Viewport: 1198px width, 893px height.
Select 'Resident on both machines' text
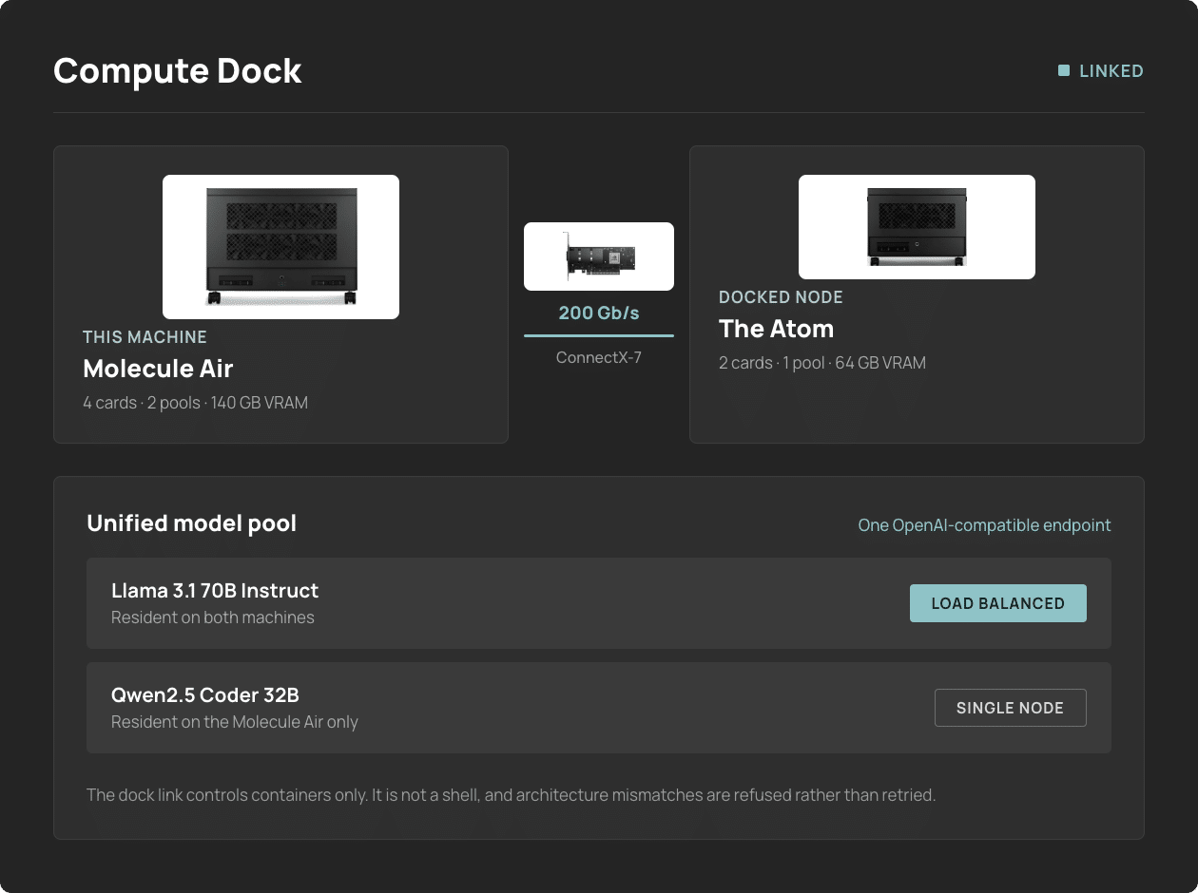click(x=213, y=617)
